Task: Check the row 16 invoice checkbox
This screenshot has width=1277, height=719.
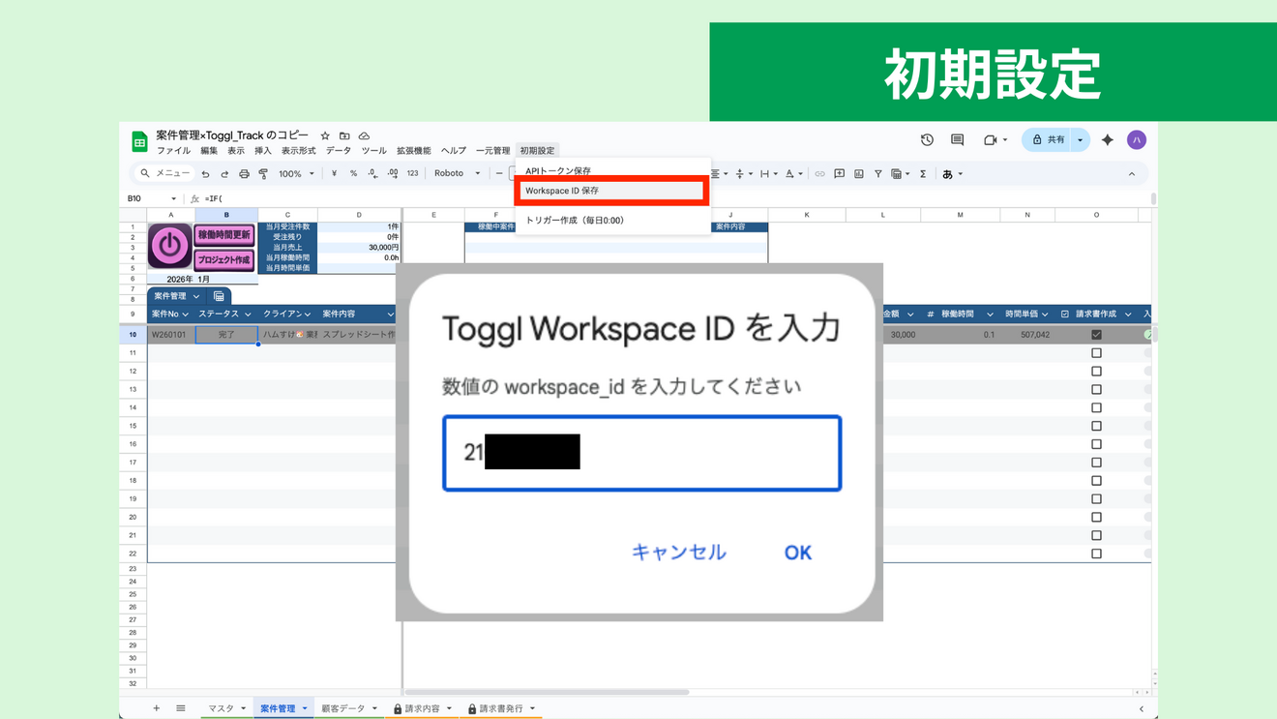Action: pyautogui.click(x=1096, y=444)
